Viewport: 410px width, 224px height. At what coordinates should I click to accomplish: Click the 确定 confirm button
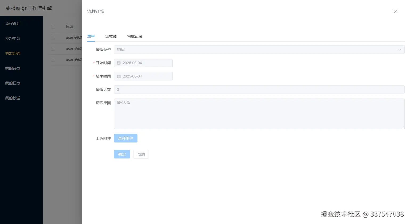point(122,154)
